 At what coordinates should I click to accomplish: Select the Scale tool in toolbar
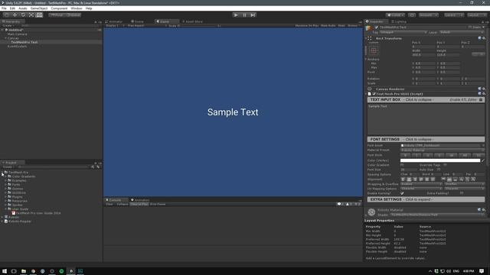click(31, 15)
